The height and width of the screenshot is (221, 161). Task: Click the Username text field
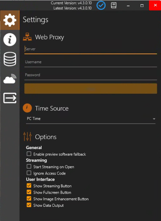pyautogui.click(x=91, y=62)
